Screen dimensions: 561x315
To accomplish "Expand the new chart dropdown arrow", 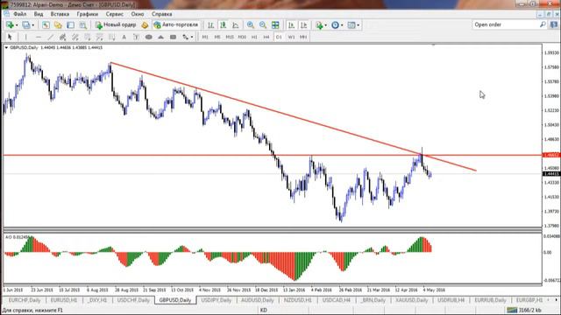I will tap(17, 25).
